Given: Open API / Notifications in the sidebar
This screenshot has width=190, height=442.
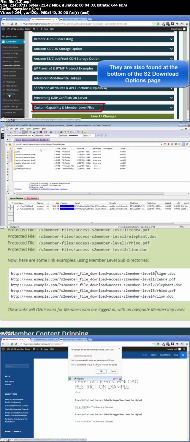Looking at the screenshot, I should click(10, 90).
